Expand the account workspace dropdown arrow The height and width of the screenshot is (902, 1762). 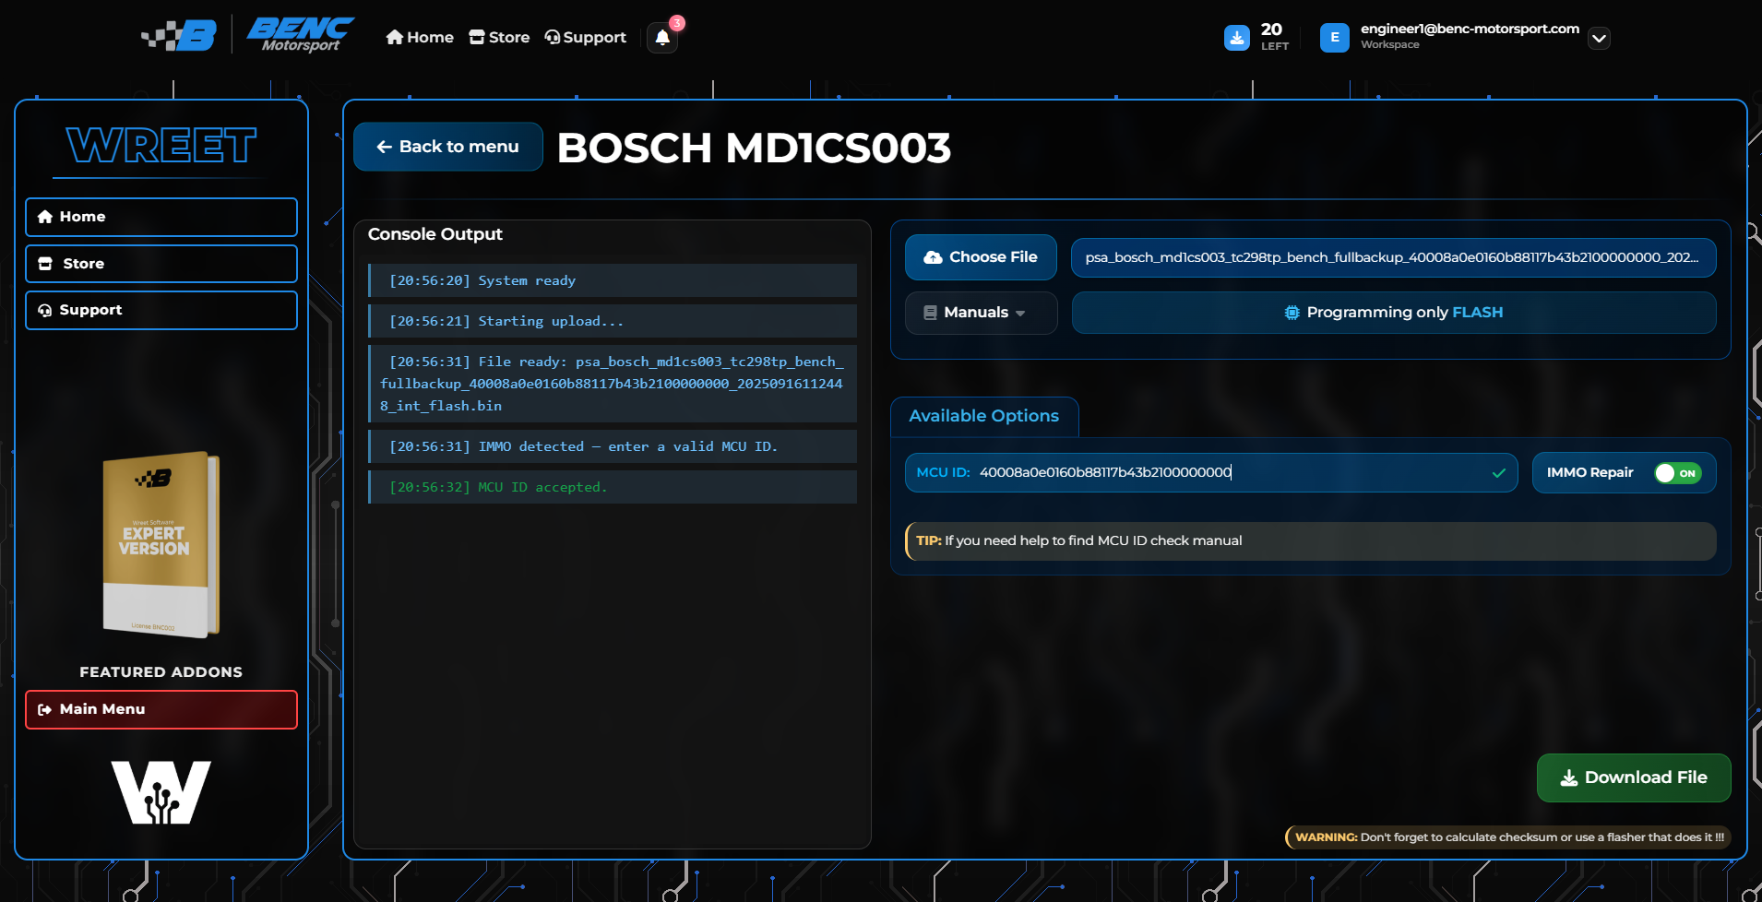pos(1600,39)
